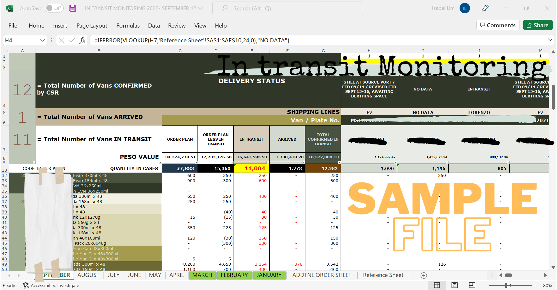Click the vertical scroll down arrow
The height and width of the screenshot is (290, 557).
pyautogui.click(x=553, y=267)
